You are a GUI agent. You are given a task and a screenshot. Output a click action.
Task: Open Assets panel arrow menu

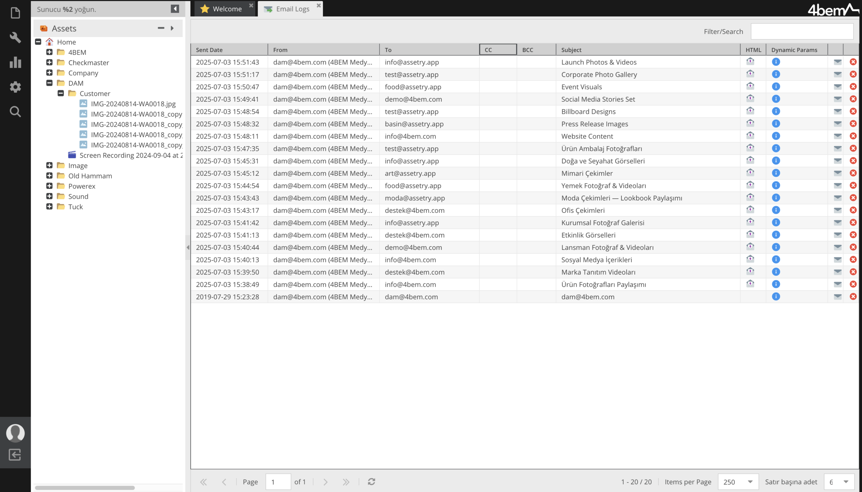[172, 28]
